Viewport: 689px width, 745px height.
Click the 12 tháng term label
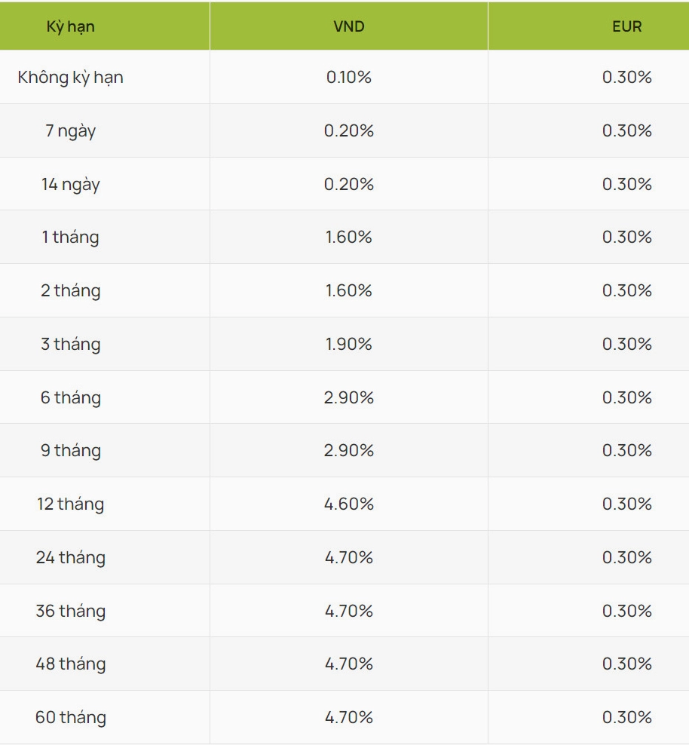[x=70, y=504]
